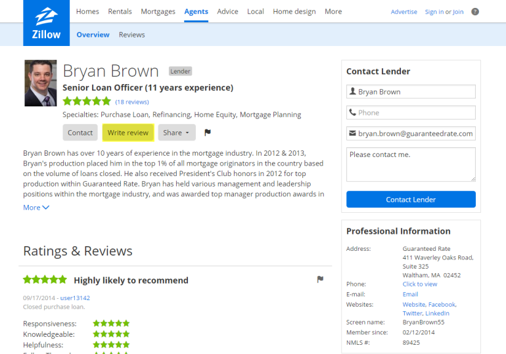Viewport: 506px width, 354px height.
Task: Click the person icon in the name field
Action: pyautogui.click(x=353, y=91)
